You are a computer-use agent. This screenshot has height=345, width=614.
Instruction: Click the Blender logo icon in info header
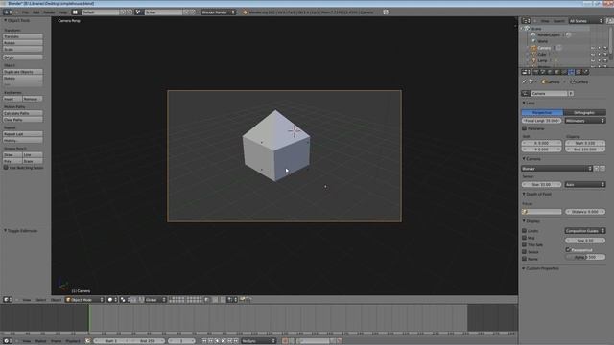[246, 12]
